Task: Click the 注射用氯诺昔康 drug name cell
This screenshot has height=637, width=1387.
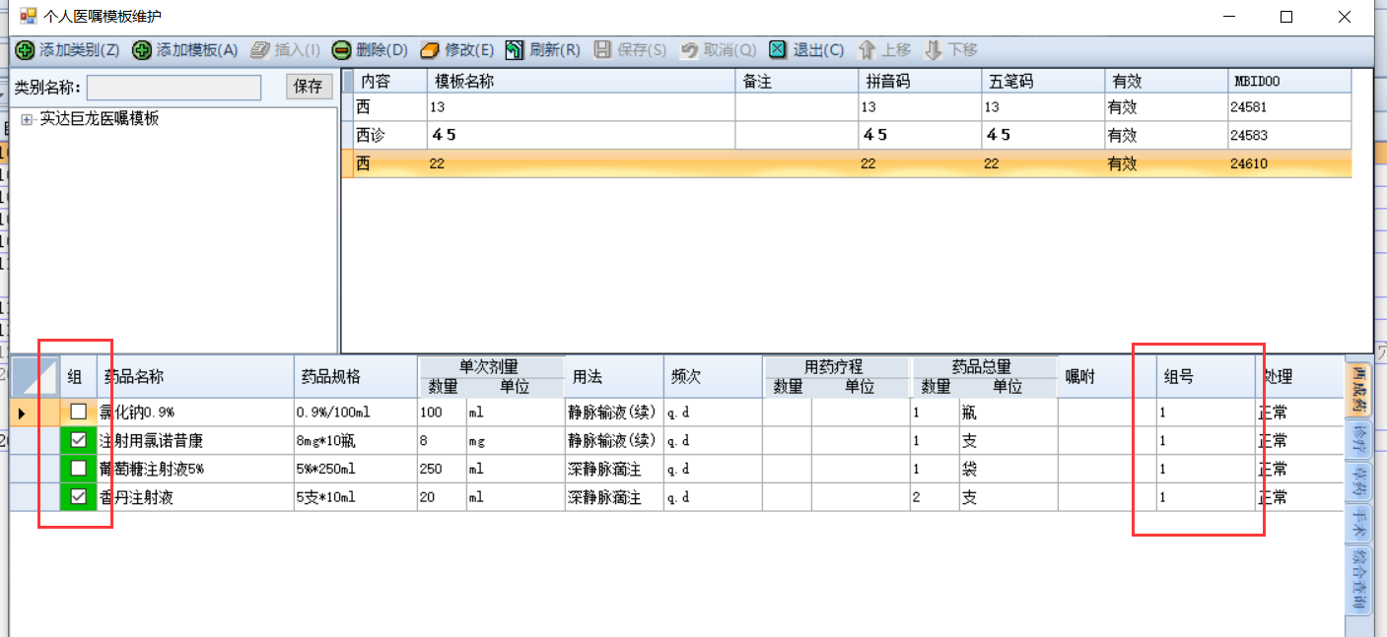Action: (x=195, y=440)
